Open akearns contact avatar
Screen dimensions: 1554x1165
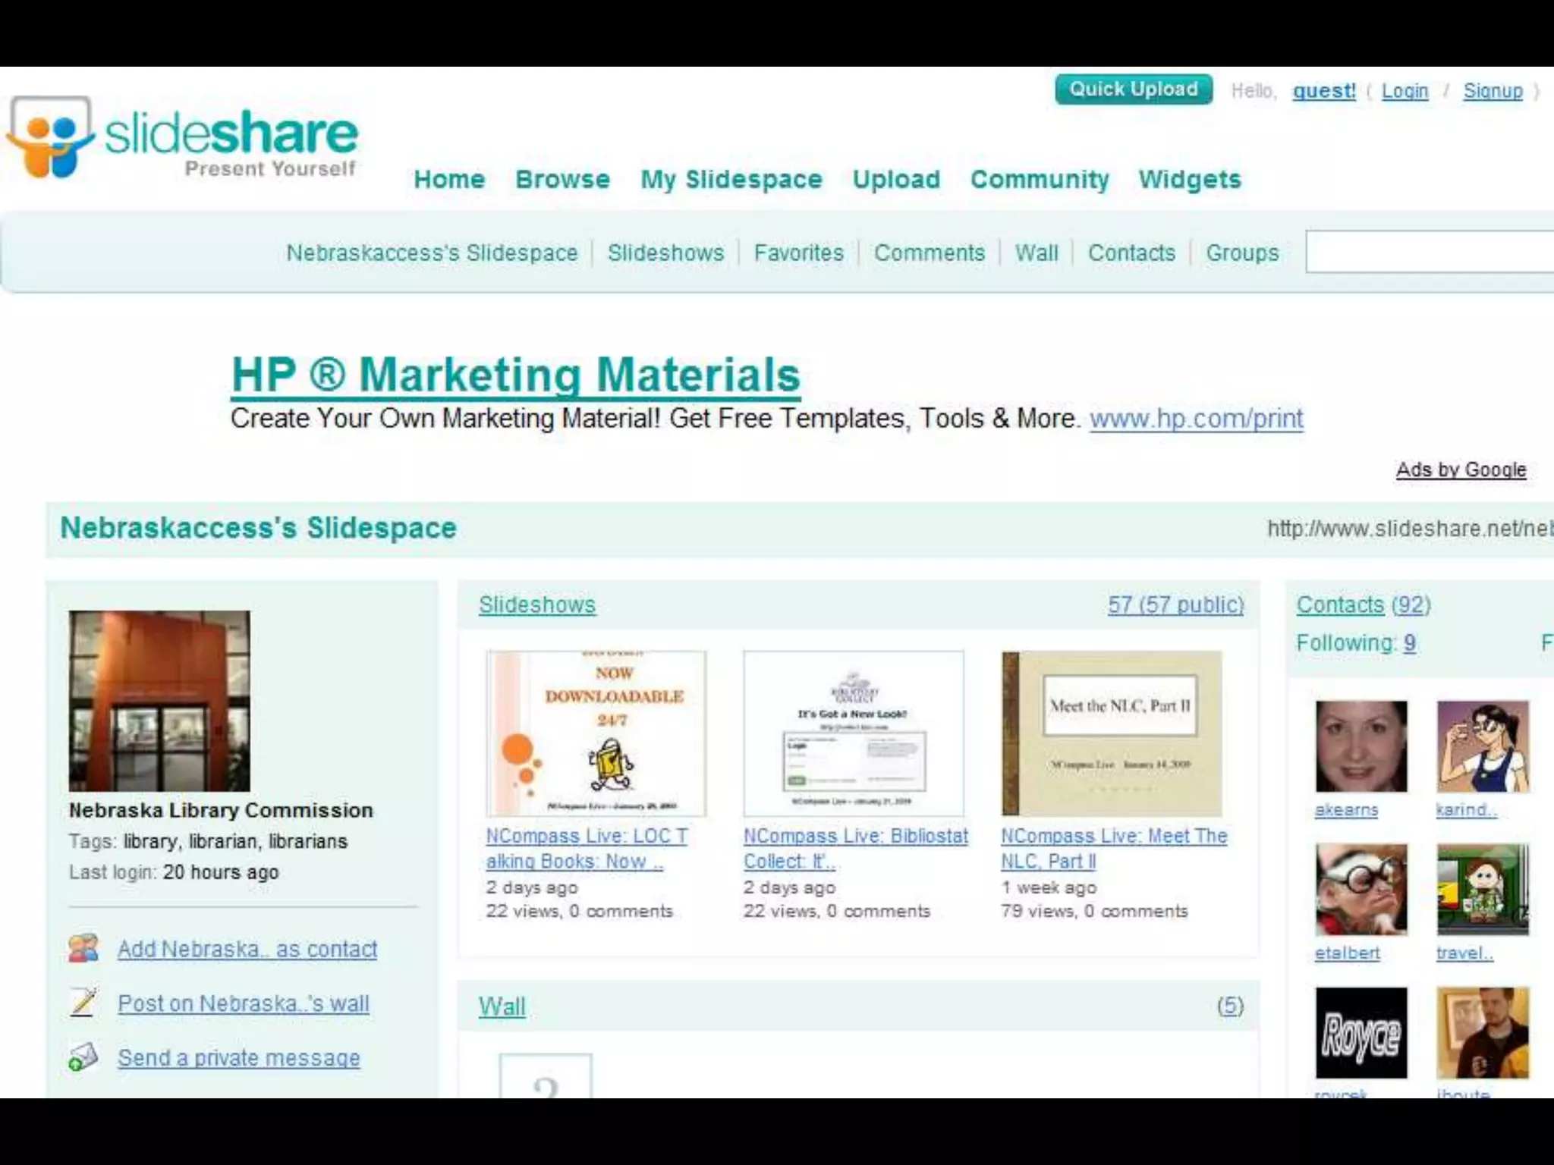tap(1361, 746)
